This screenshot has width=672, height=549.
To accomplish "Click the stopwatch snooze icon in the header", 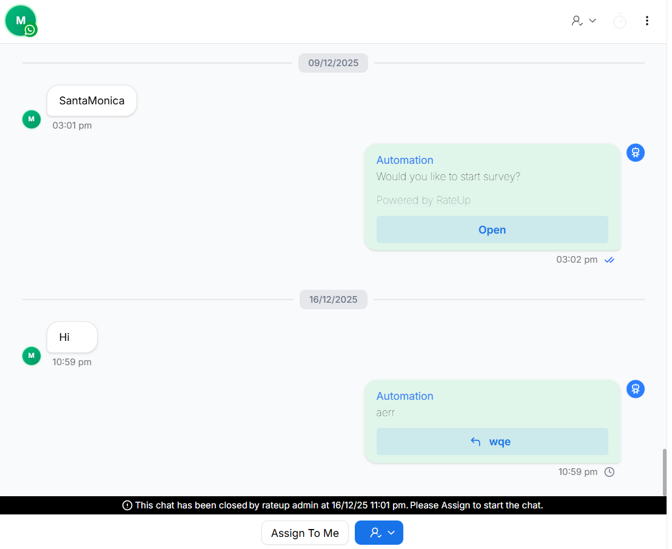I will coord(620,21).
